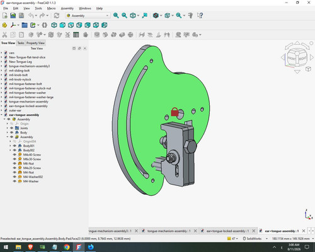The height and width of the screenshot is (252, 315).
Task: Create a new assembly with the yellow icon
Action: (4, 25)
